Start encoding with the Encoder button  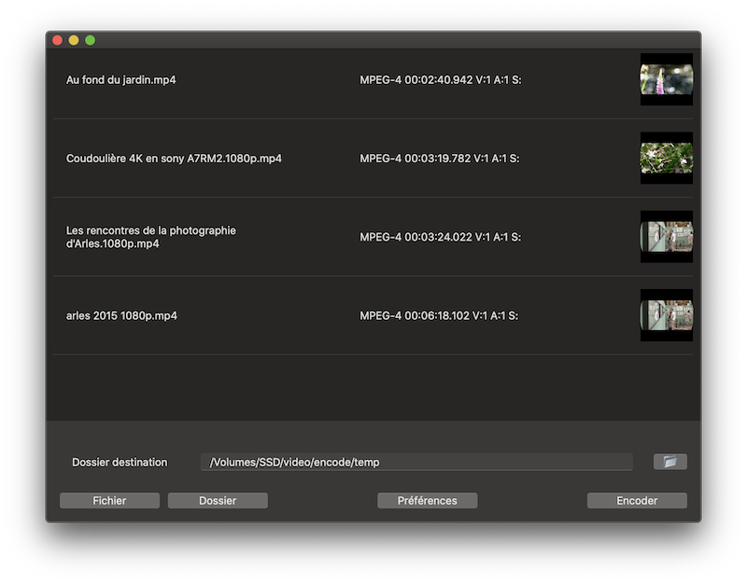637,501
